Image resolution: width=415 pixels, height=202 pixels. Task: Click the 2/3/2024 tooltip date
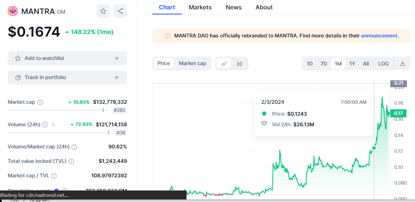[273, 102]
